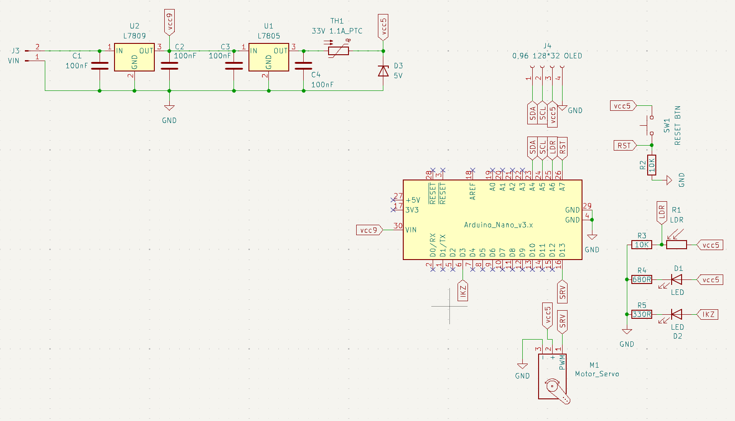Select the Arduino_Nano_v3.x component body
Image resolution: width=735 pixels, height=421 pixels.
(492, 220)
